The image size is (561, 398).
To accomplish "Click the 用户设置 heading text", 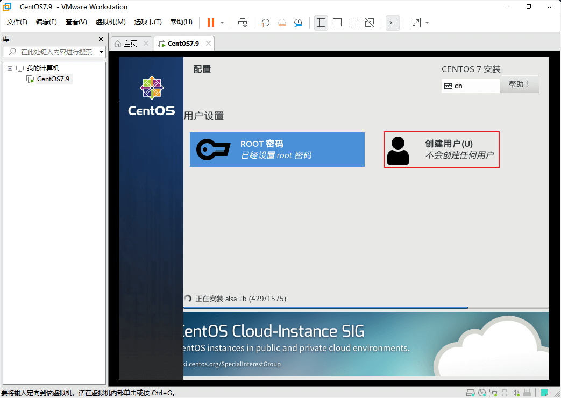I will click(x=203, y=116).
